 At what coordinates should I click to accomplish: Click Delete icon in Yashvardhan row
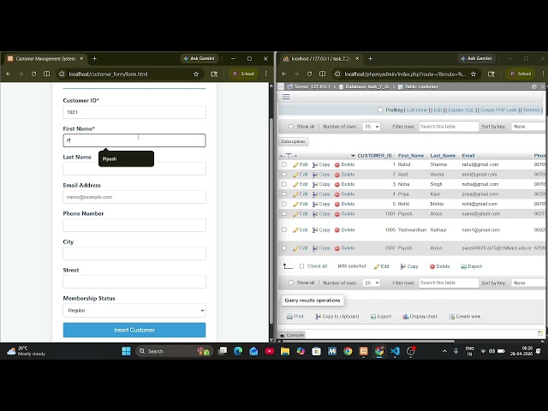[x=337, y=230]
